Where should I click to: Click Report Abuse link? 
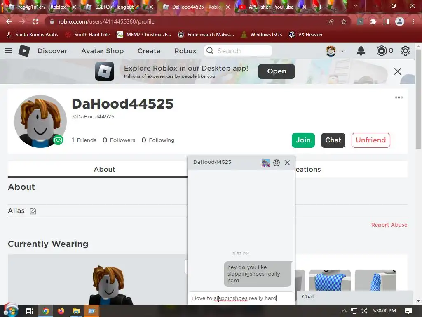tap(389, 225)
